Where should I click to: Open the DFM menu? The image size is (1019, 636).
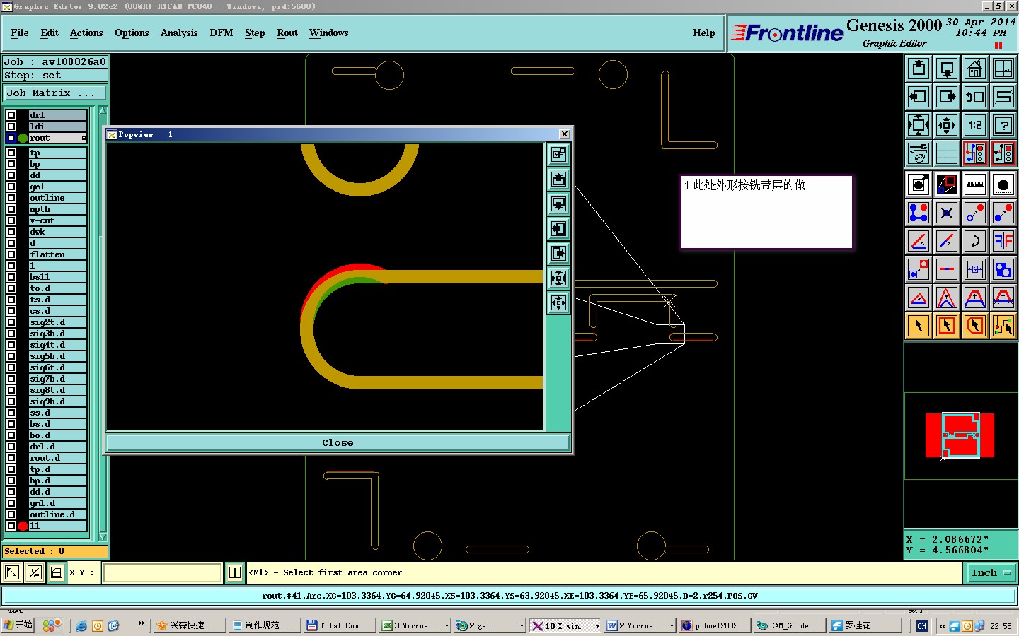pos(221,33)
